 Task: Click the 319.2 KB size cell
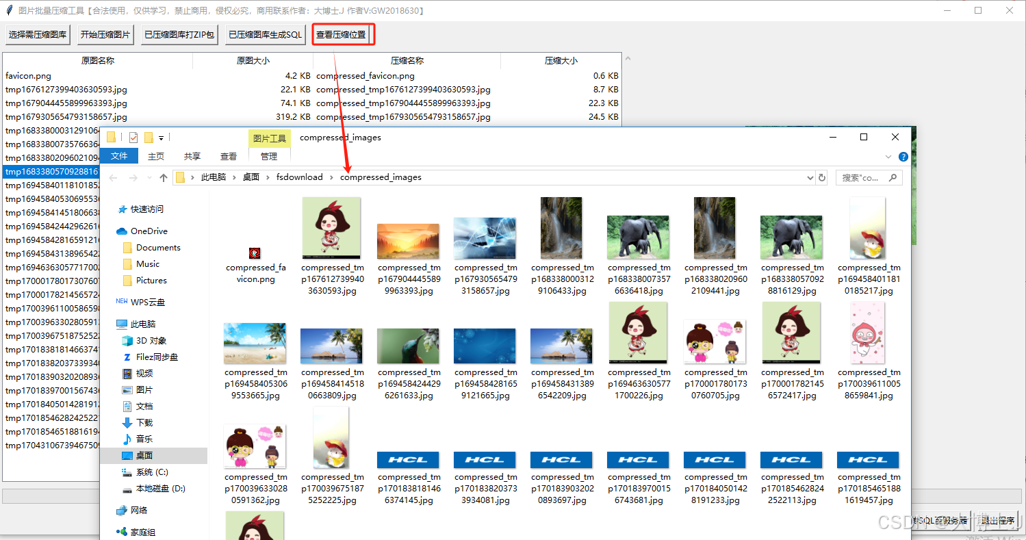294,117
